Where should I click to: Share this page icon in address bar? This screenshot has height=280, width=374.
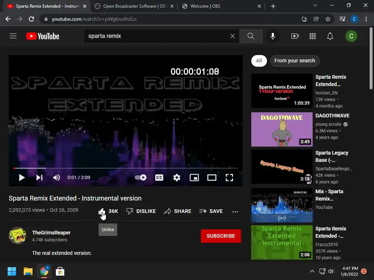pyautogui.click(x=316, y=19)
